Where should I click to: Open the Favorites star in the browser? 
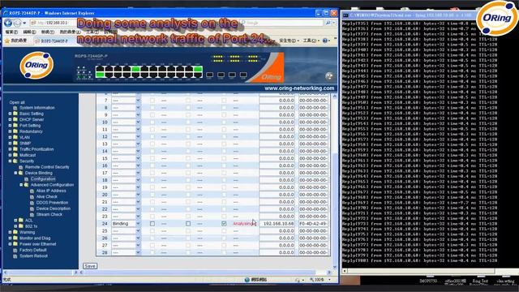(7, 41)
